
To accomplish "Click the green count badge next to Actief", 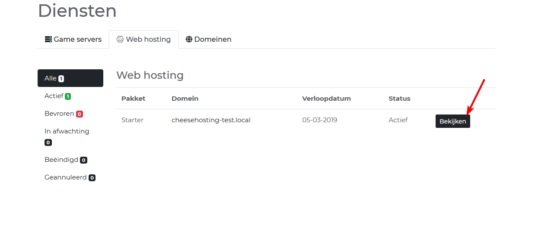I will [68, 96].
